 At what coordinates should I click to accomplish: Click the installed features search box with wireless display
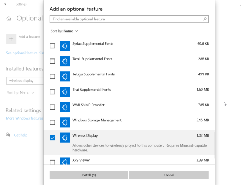(25, 81)
